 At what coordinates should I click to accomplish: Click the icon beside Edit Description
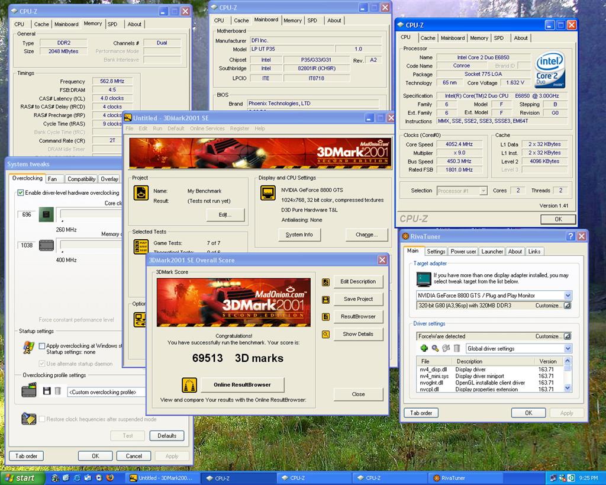tap(326, 282)
